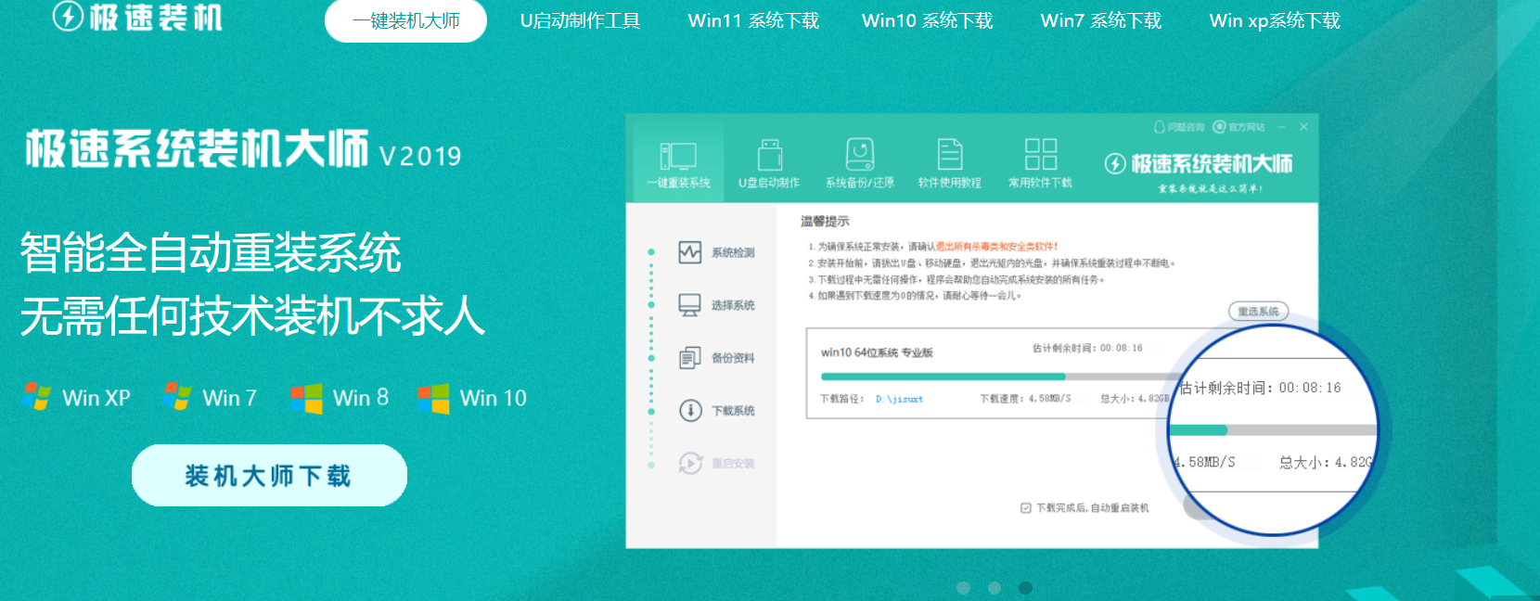
Task: Go to U启动制作工具 page
Action: click(x=580, y=20)
